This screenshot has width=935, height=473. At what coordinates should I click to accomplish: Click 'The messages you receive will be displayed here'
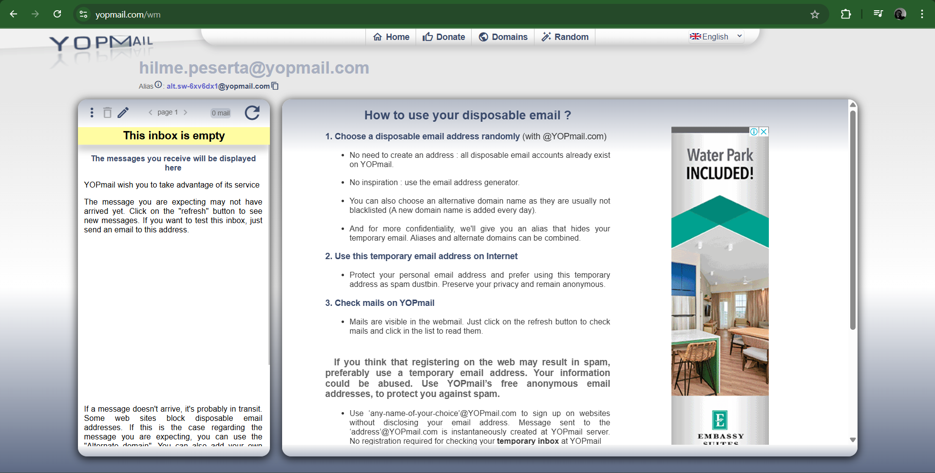click(173, 163)
